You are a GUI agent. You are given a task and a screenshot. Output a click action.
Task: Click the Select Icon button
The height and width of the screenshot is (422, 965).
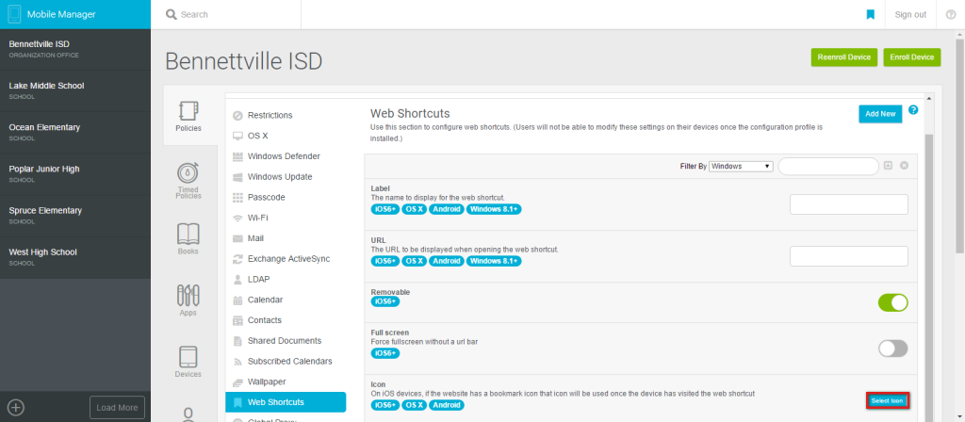pyautogui.click(x=888, y=400)
